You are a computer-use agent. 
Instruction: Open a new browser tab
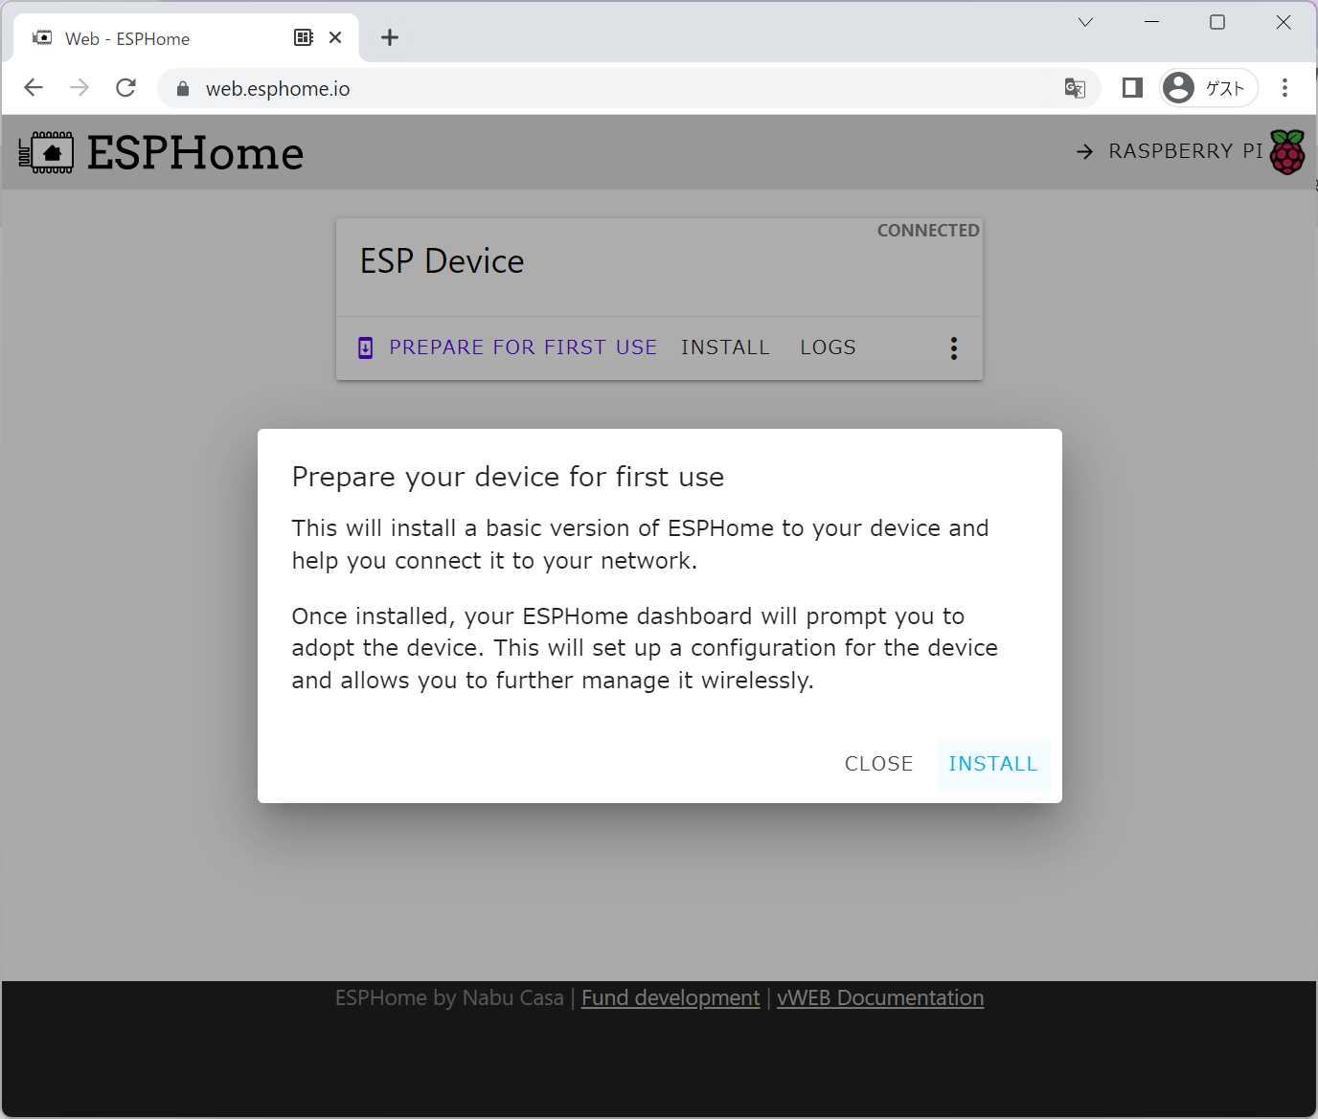[x=389, y=37]
